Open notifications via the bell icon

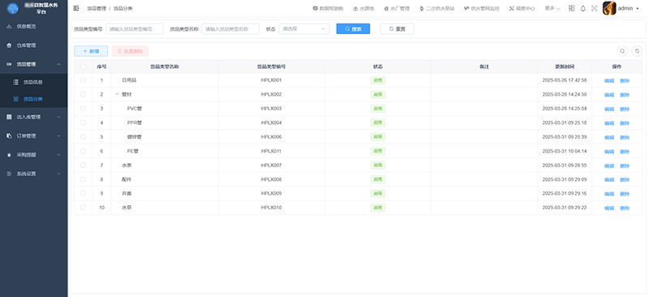click(x=582, y=8)
